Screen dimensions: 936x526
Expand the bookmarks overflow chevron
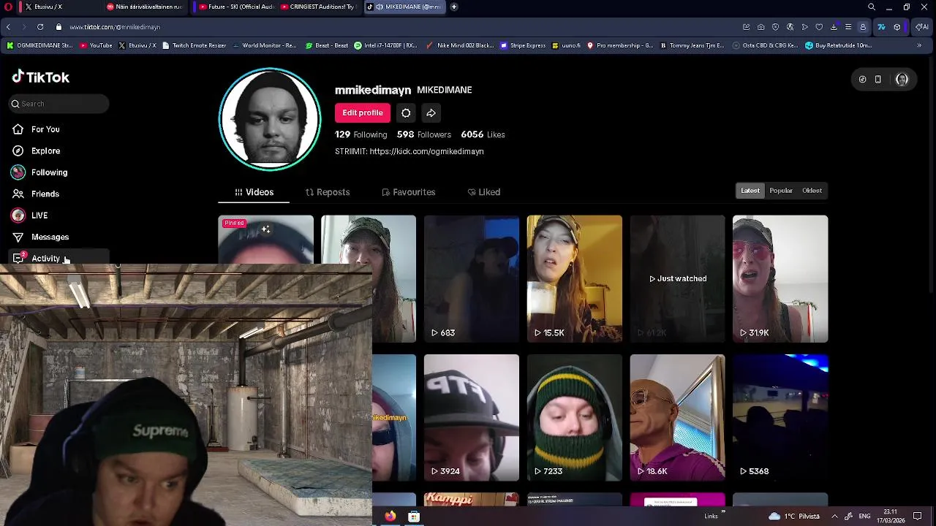click(919, 45)
